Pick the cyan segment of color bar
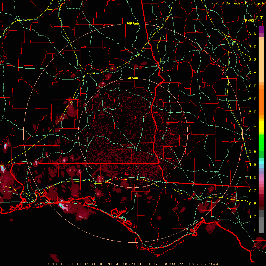 click(261, 163)
